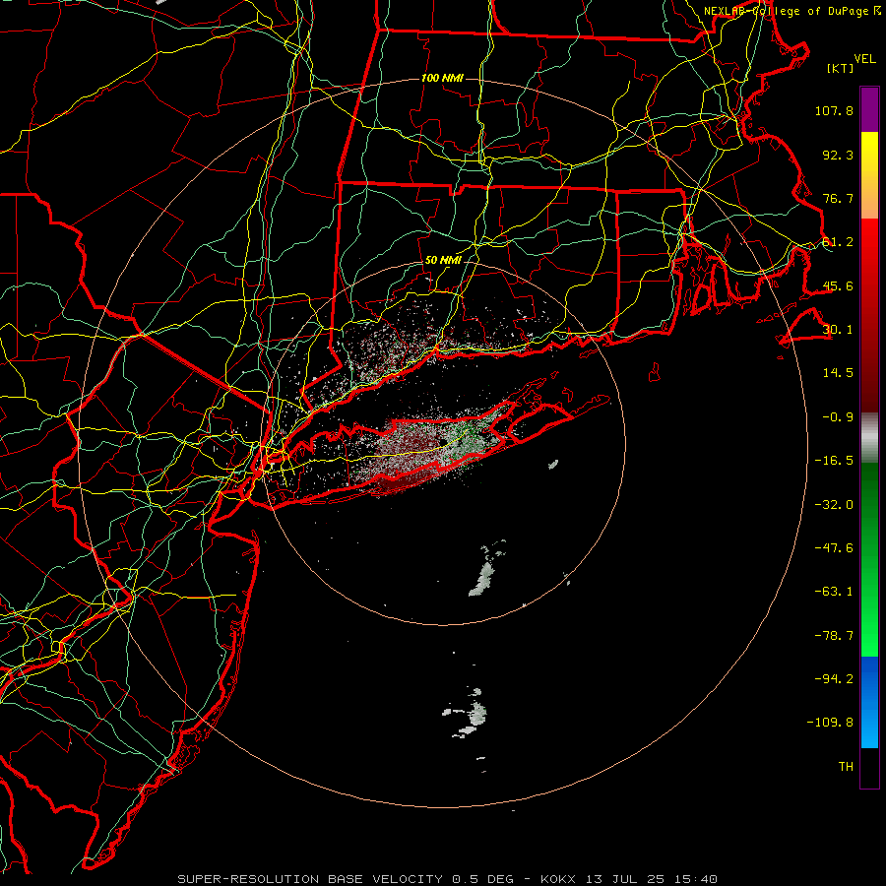Image resolution: width=886 pixels, height=886 pixels.
Task: Click the blue segment of the velocity color bar
Action: point(869,702)
